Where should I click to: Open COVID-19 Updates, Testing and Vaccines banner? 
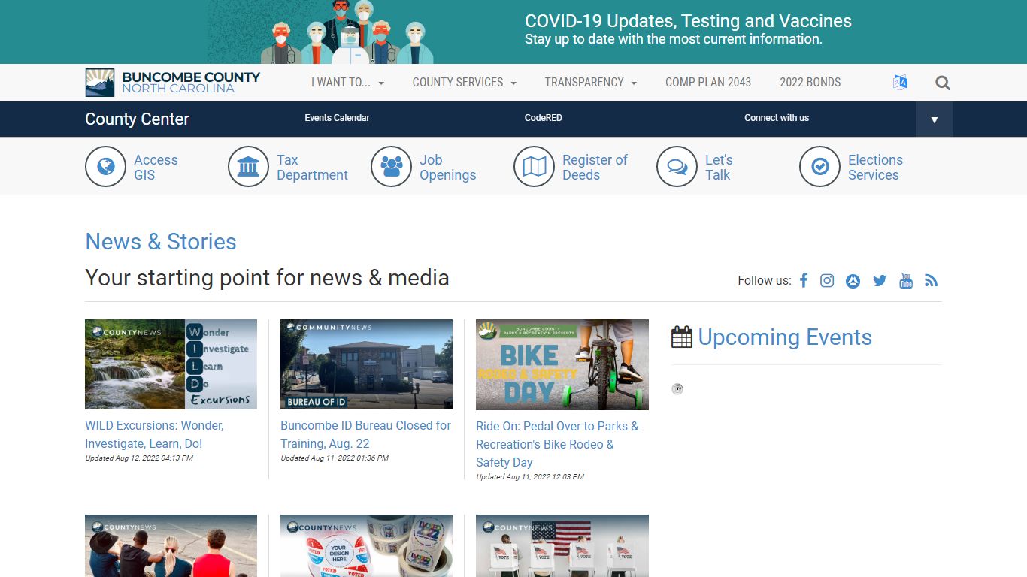pyautogui.click(x=688, y=21)
